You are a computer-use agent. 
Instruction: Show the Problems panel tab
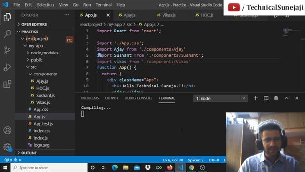pyautogui.click(x=90, y=98)
